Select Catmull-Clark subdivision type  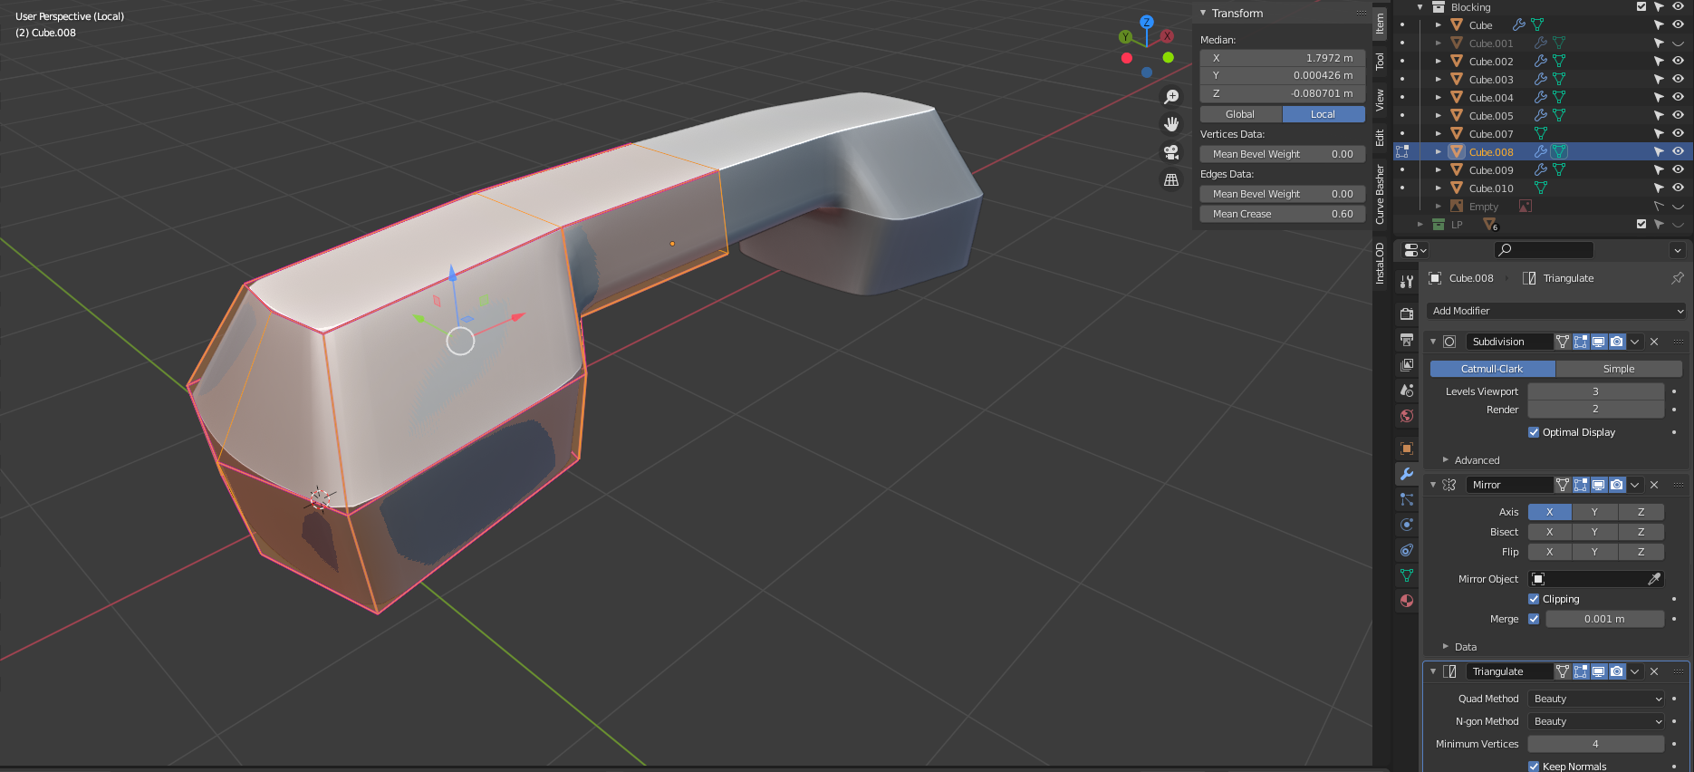click(1492, 369)
